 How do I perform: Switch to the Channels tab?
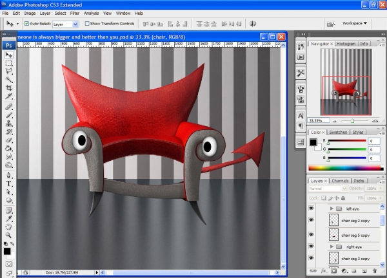pyautogui.click(x=340, y=181)
